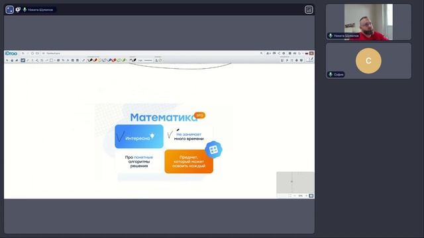The width and height of the screenshot is (424, 238).
Task: Click the Про понятные алгоритмы решения text
Action: [139, 161]
